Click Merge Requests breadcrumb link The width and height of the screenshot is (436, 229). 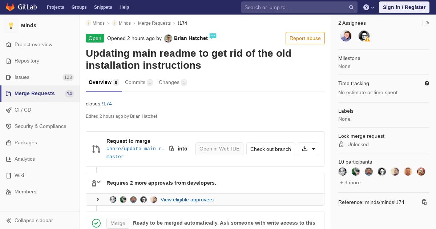154,23
